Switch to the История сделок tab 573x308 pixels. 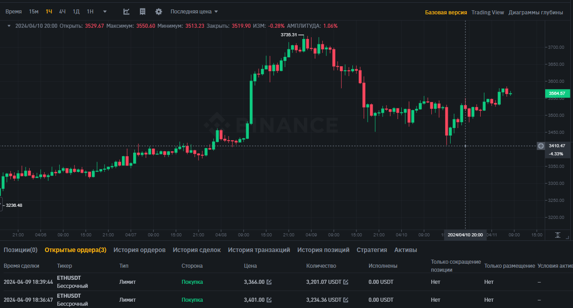[197, 250]
